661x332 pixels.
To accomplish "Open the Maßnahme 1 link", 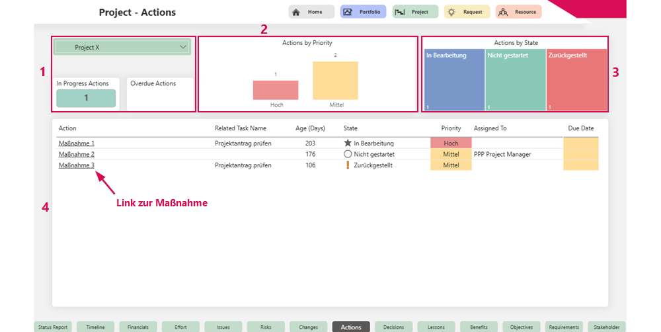I will pyautogui.click(x=76, y=143).
